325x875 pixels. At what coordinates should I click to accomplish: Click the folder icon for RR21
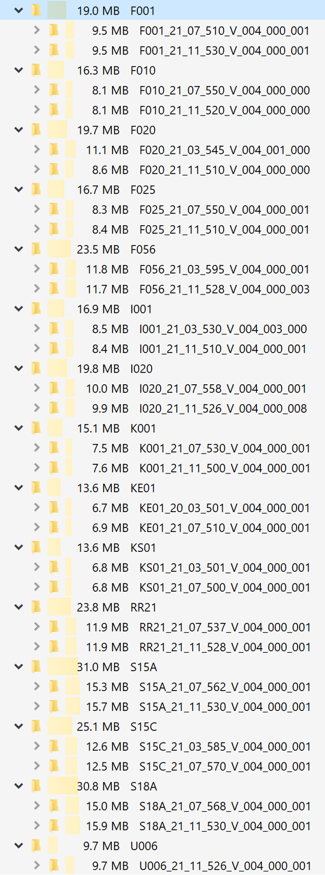tap(35, 607)
